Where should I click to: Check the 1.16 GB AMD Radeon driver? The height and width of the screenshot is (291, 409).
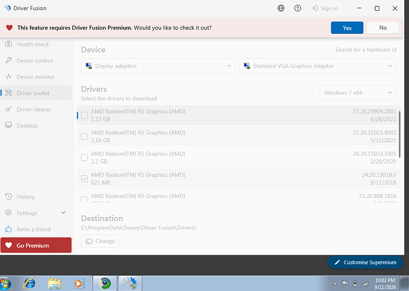[x=84, y=136]
